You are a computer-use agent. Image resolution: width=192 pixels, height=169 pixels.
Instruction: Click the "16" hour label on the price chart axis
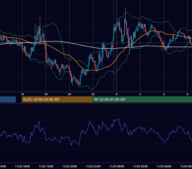tap(22, 94)
